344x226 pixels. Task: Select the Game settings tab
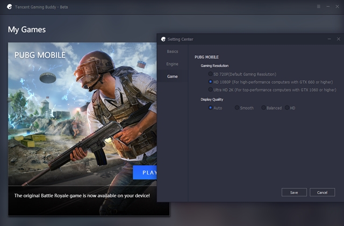point(173,77)
